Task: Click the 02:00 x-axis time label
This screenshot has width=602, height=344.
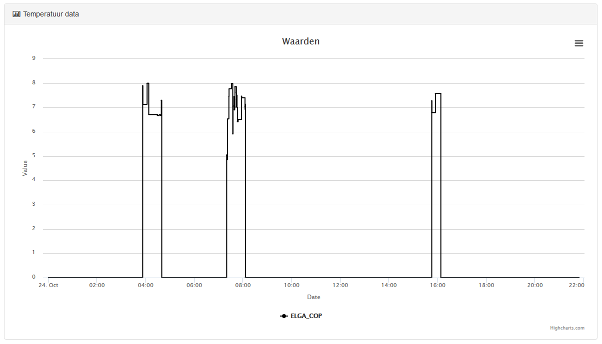Action: (97, 286)
